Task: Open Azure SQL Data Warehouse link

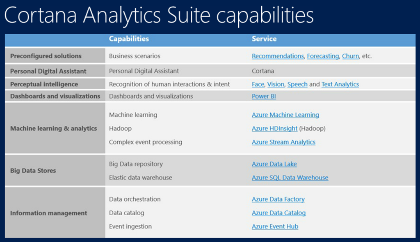Action: pyautogui.click(x=290, y=177)
